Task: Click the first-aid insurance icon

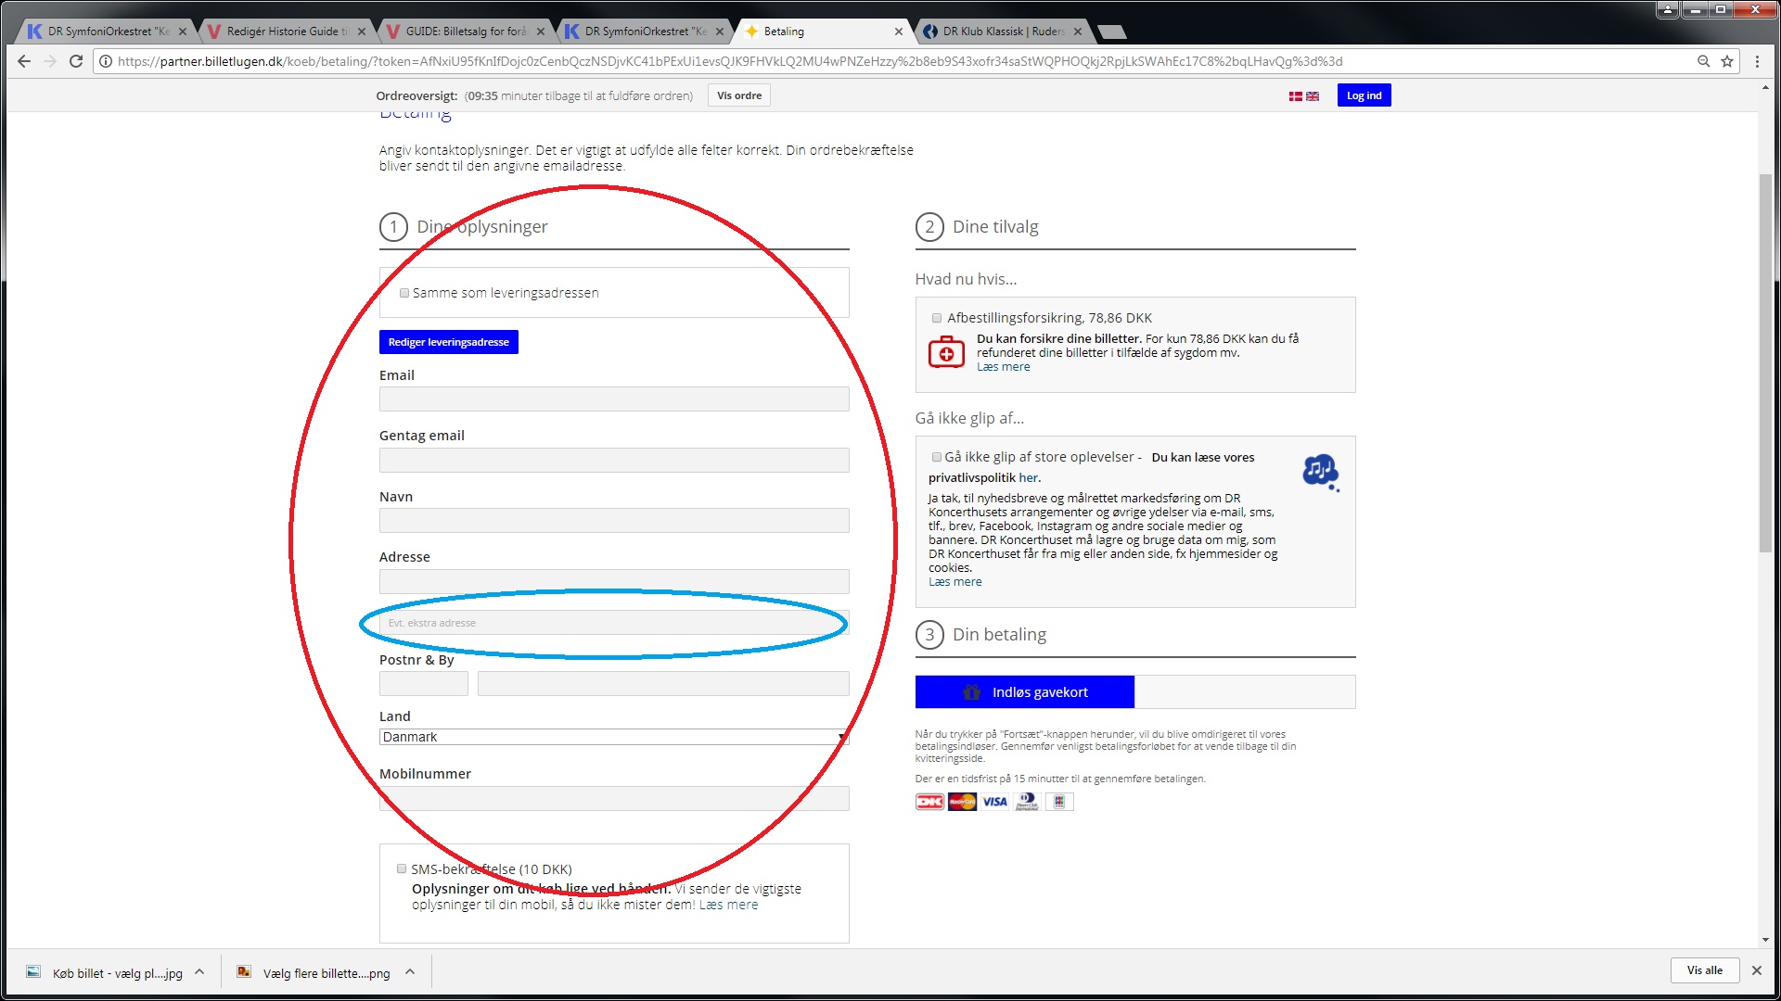Action: tap(946, 353)
